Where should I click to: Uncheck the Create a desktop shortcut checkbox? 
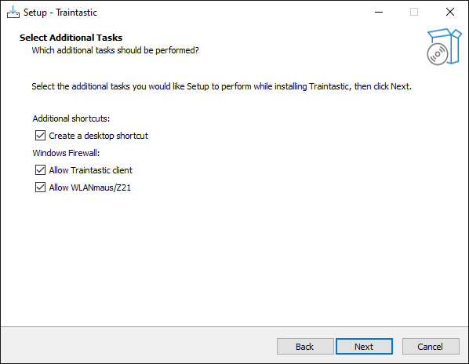tap(40, 136)
